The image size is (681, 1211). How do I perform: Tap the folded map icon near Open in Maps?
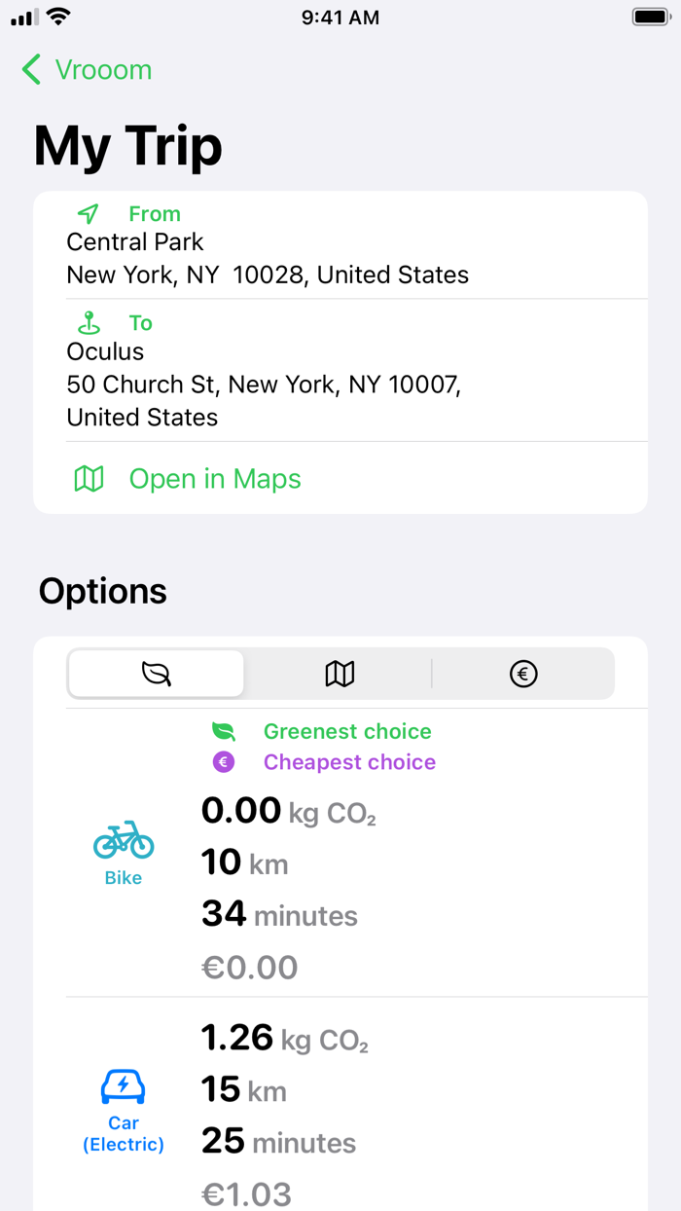tap(89, 479)
